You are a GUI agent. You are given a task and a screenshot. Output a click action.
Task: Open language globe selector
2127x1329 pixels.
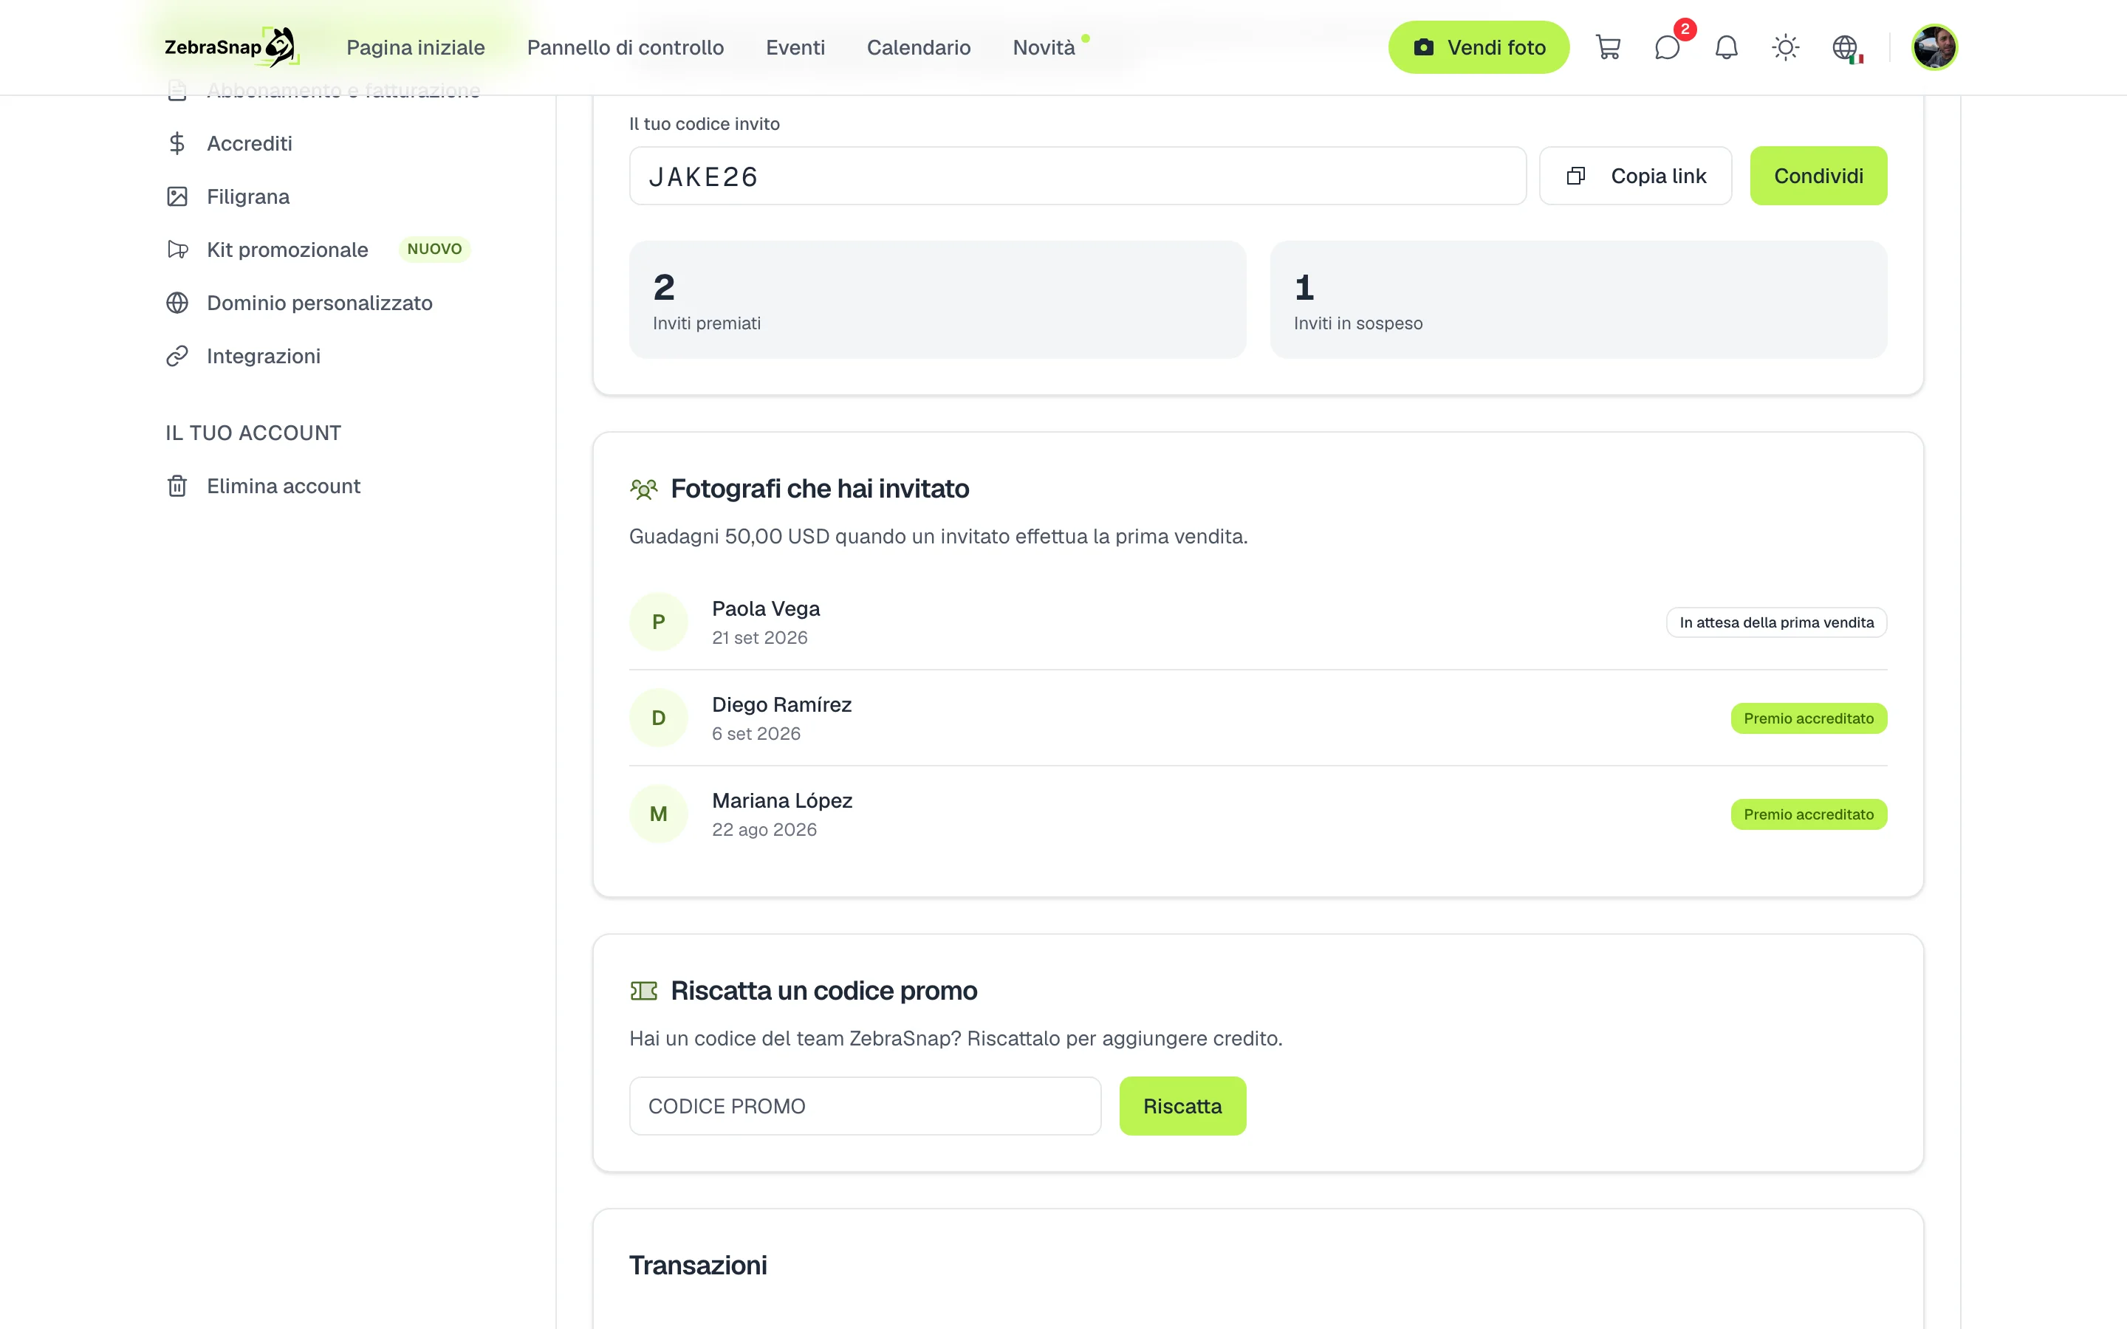1845,47
